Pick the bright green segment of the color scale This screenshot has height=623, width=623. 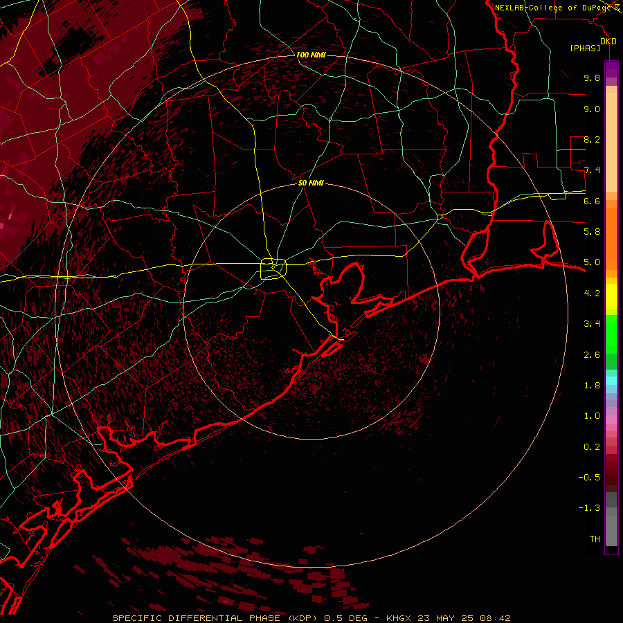tap(611, 334)
